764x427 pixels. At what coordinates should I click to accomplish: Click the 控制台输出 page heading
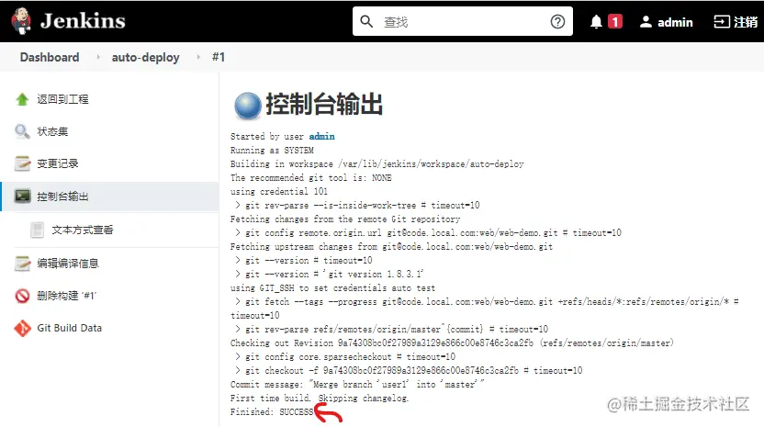click(324, 104)
